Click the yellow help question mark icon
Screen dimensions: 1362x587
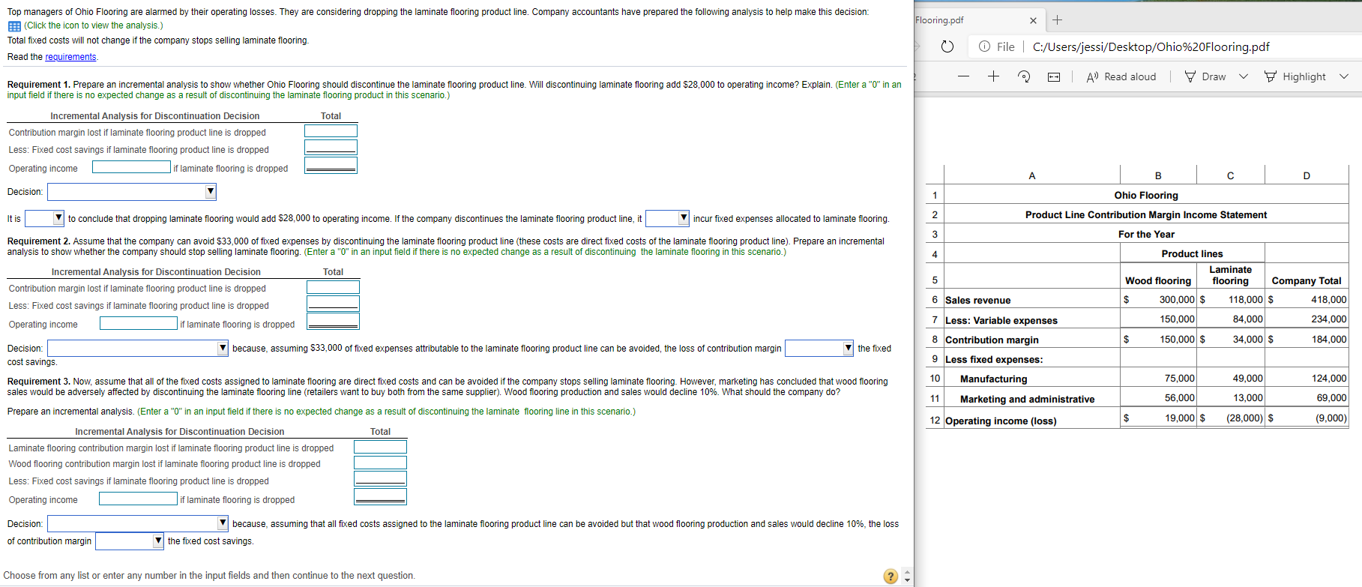click(x=891, y=576)
